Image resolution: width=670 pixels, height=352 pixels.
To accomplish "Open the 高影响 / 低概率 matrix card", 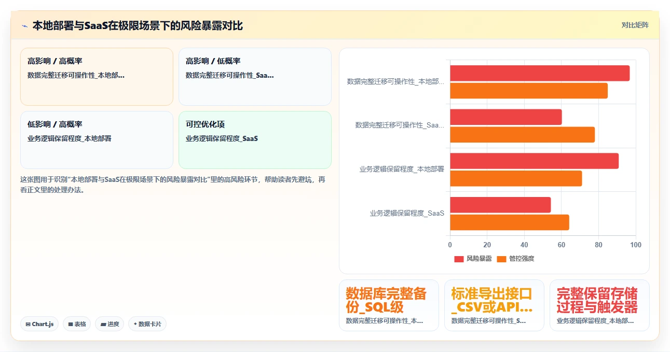I will (x=255, y=77).
